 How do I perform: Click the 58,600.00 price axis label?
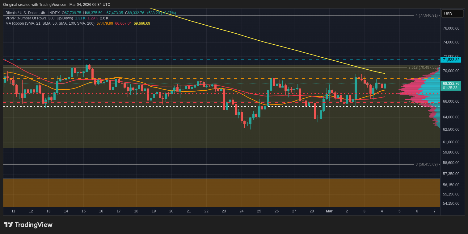[451, 163]
